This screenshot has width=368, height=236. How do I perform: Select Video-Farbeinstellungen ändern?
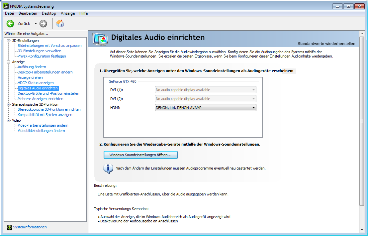[43, 125]
